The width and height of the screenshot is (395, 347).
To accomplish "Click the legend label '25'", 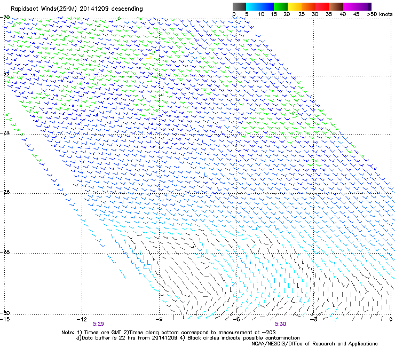I will point(302,14).
